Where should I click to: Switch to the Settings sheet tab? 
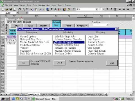click(16, 95)
